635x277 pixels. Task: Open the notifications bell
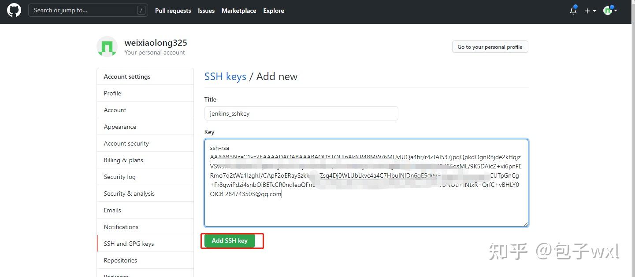[573, 11]
